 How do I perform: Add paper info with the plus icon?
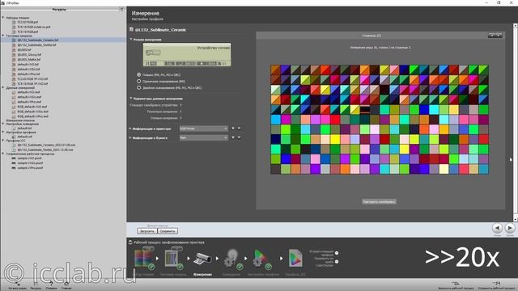pos(233,137)
